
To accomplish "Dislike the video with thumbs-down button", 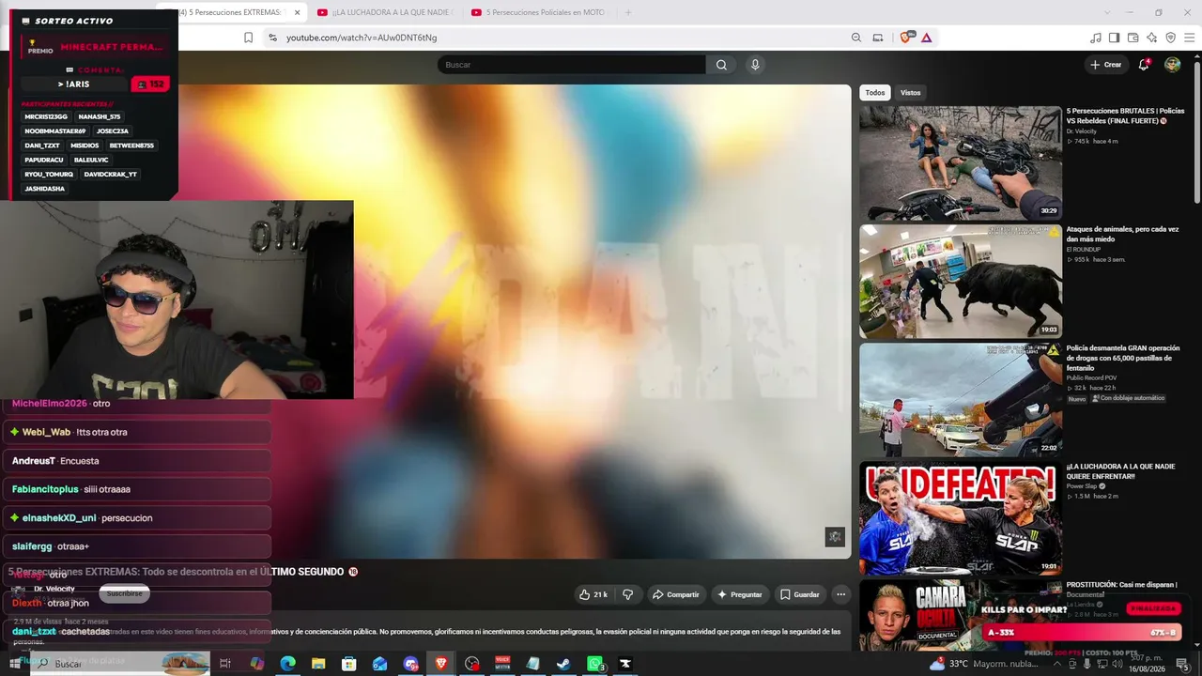I will point(628,594).
